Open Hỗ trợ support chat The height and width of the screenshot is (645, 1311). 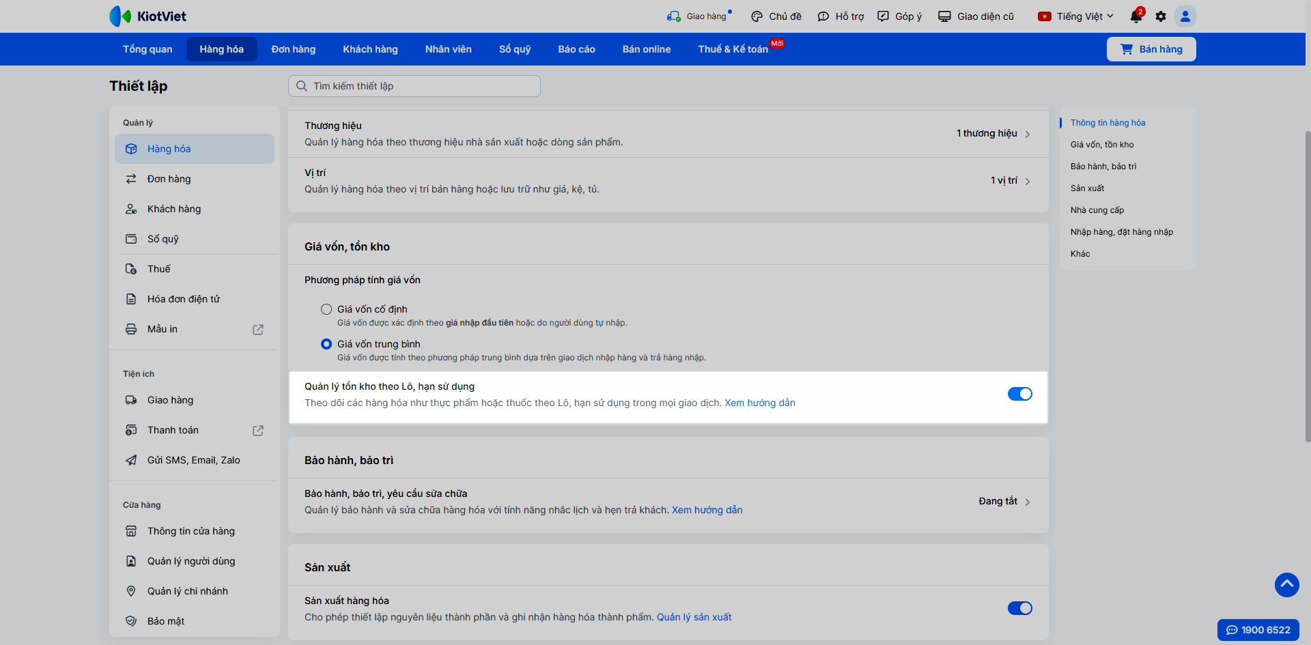[841, 16]
